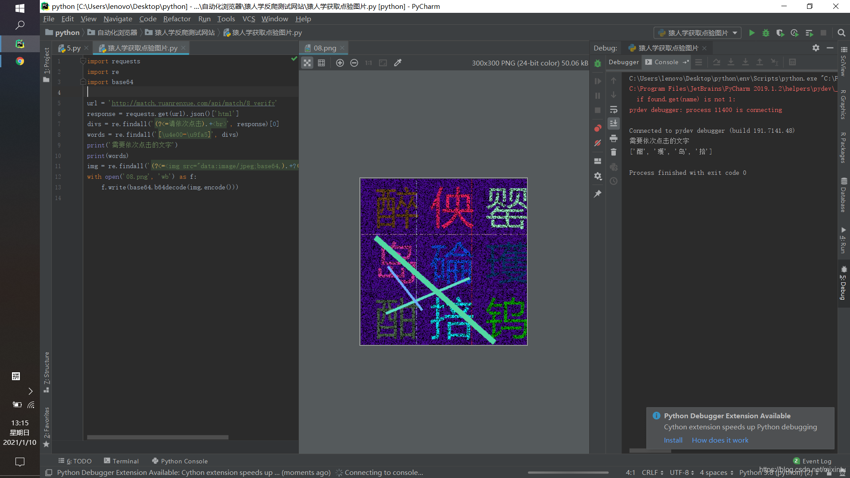
Task: Zoom in on the 08.png image preview
Action: [340, 63]
